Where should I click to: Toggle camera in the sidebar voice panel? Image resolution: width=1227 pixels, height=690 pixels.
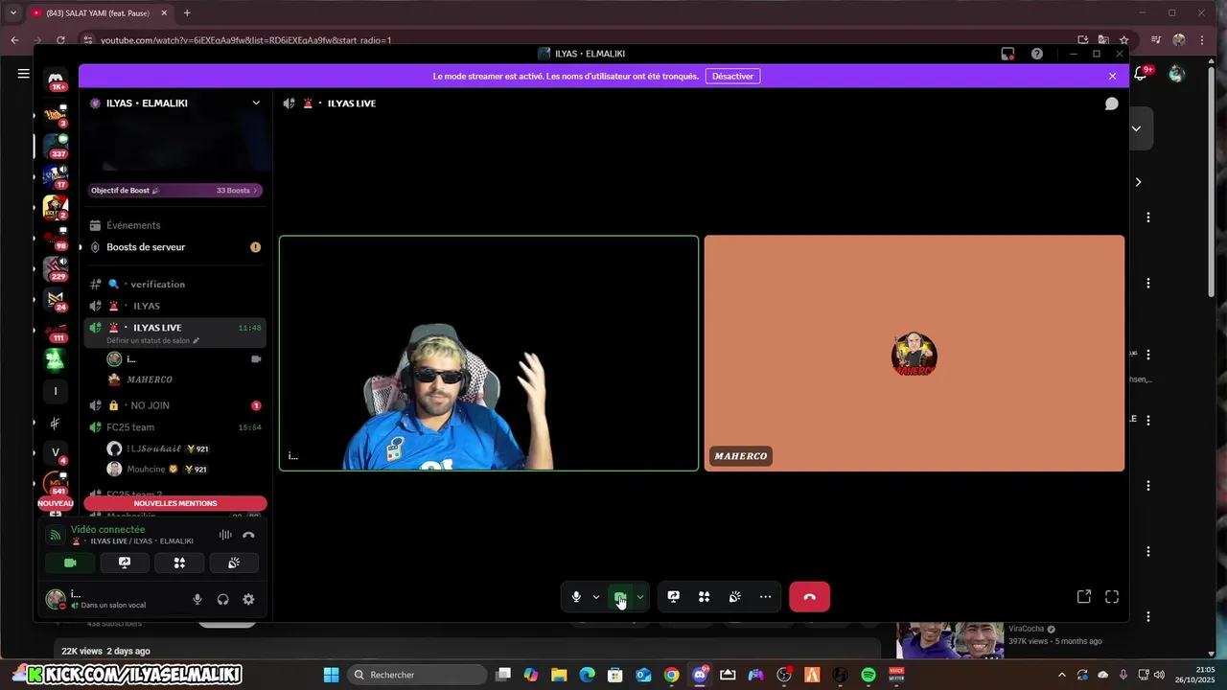70,563
